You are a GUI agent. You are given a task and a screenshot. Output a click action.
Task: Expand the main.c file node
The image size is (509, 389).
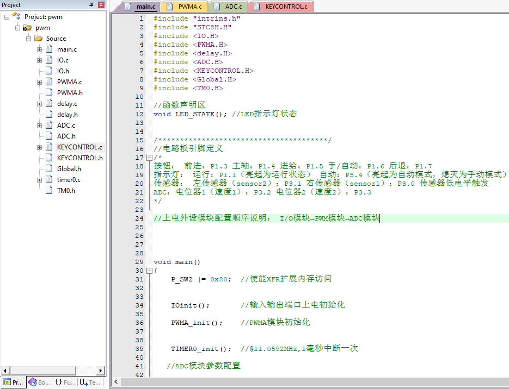(39, 49)
